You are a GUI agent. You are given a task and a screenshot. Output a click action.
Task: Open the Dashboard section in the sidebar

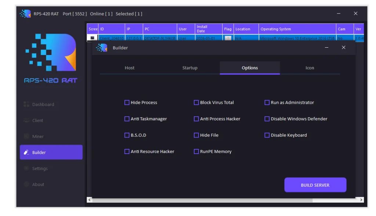pos(43,105)
